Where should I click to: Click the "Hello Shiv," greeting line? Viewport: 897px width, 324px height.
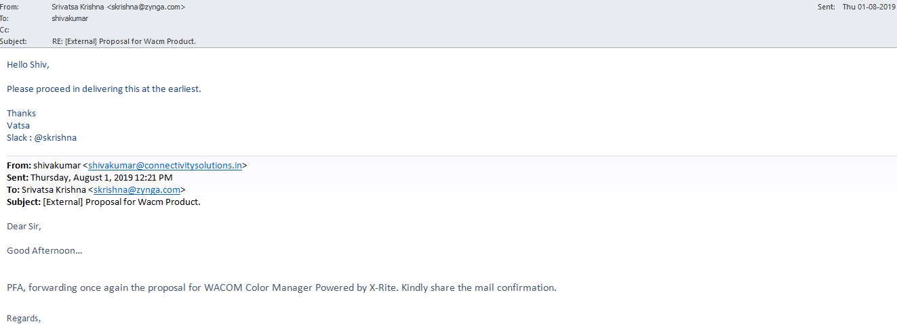tap(28, 65)
